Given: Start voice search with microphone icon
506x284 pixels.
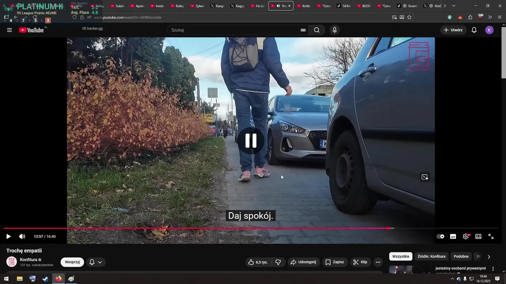Looking at the screenshot, I should pos(335,30).
